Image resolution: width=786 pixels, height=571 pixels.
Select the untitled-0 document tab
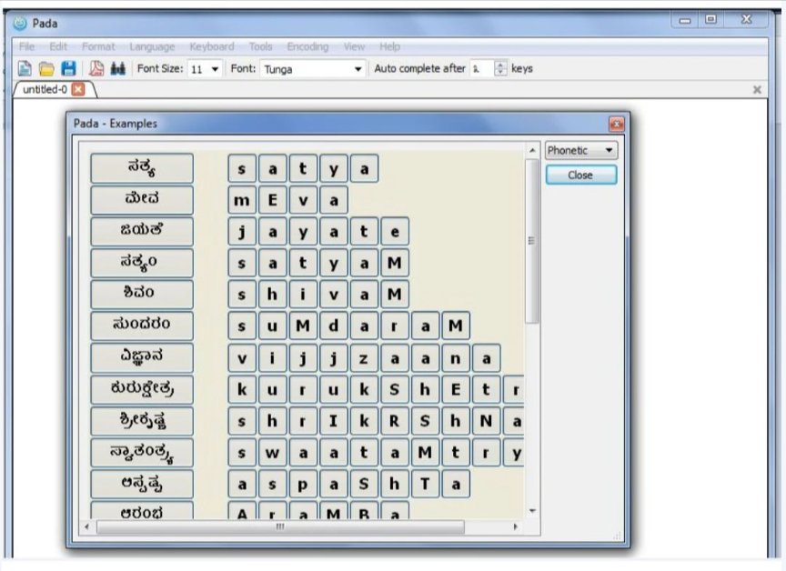tap(45, 89)
